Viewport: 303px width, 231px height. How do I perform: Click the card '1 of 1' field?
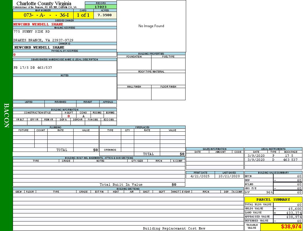pos(83,15)
